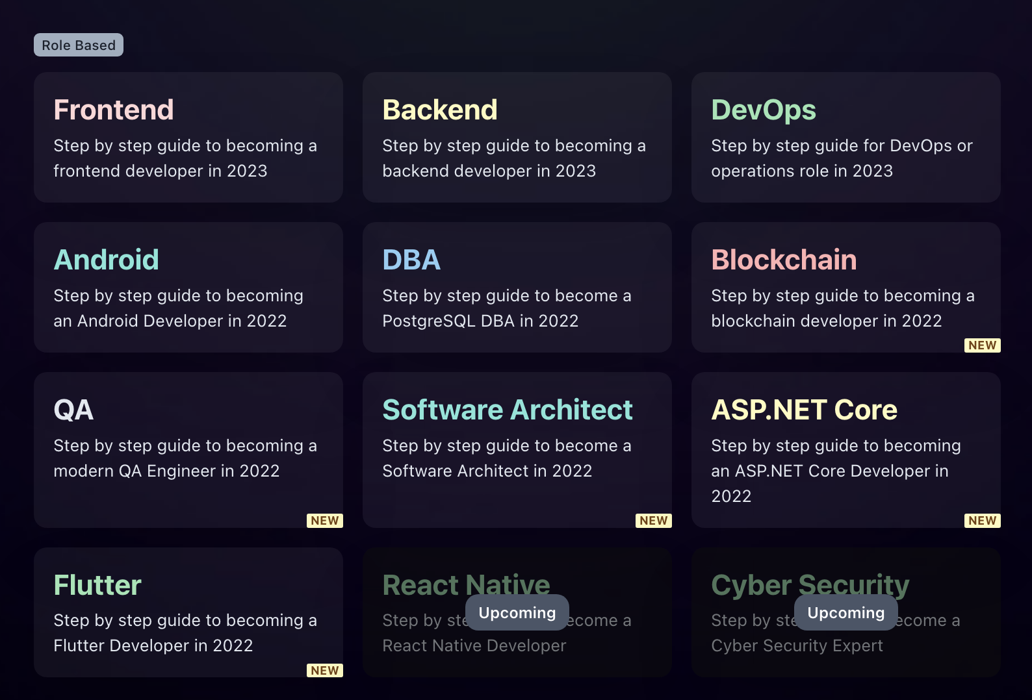
Task: Click NEW badge on Software Architect card
Action: click(x=654, y=521)
